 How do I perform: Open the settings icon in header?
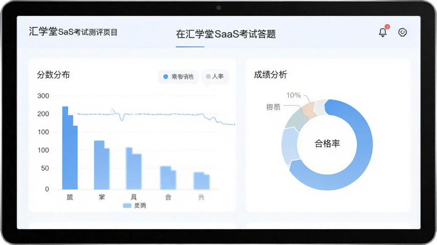tap(402, 32)
